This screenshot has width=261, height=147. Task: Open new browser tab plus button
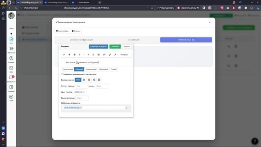click(100, 2)
